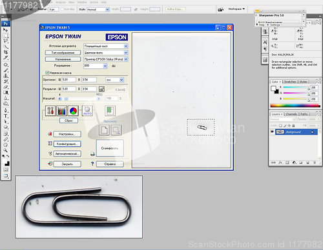Open the color balance RGB circle icon
The image size is (323, 250).
tap(73, 111)
